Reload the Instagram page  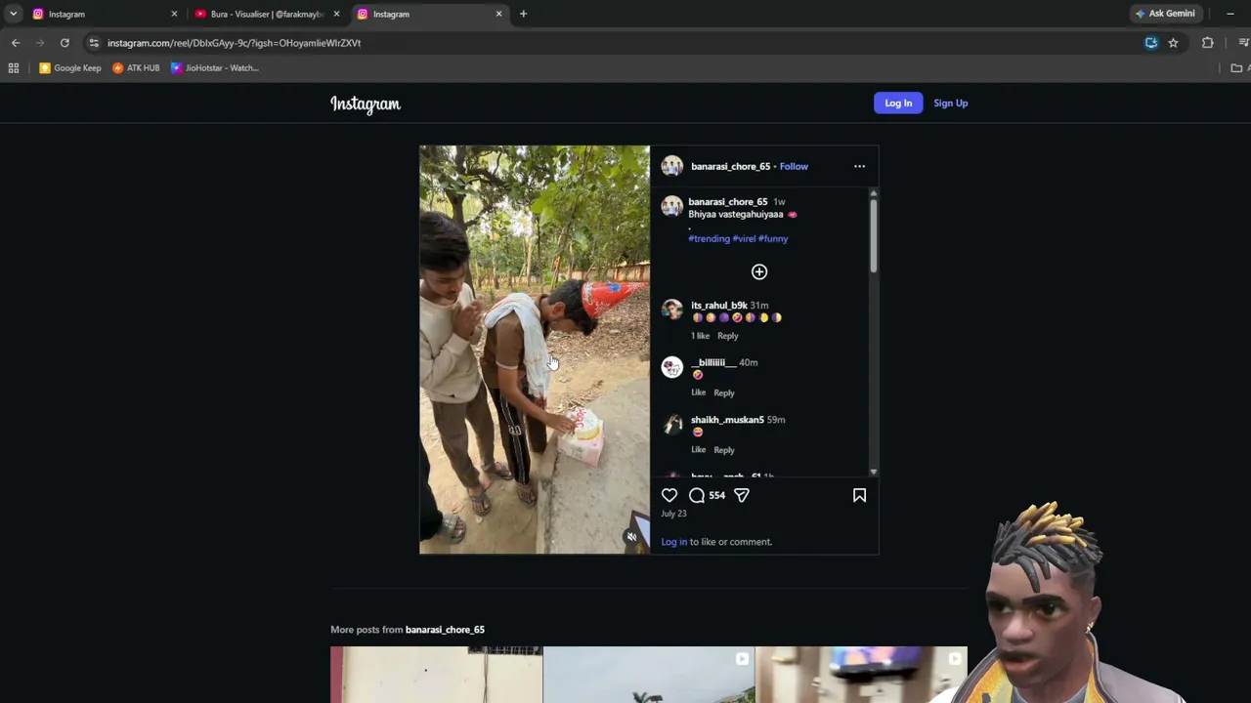tap(65, 43)
